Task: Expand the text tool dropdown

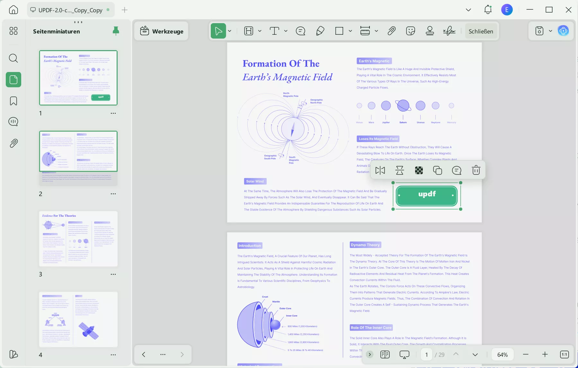Action: click(286, 31)
